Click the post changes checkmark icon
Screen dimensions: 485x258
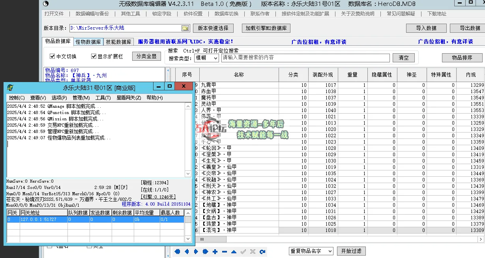[243, 251]
